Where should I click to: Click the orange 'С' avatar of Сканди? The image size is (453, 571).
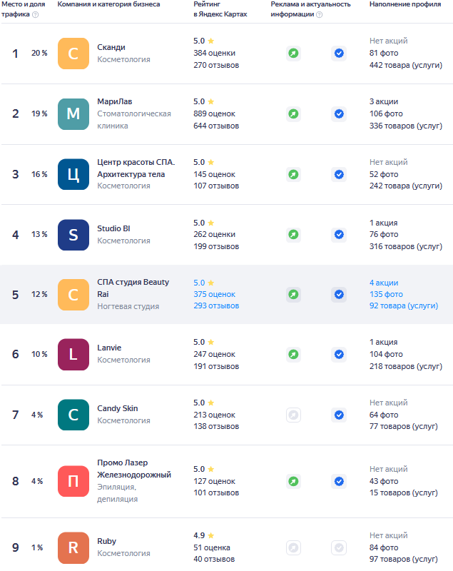(x=73, y=54)
